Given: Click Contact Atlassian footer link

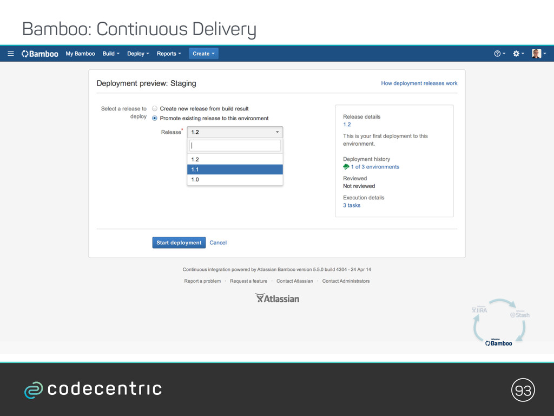Looking at the screenshot, I should click(295, 281).
